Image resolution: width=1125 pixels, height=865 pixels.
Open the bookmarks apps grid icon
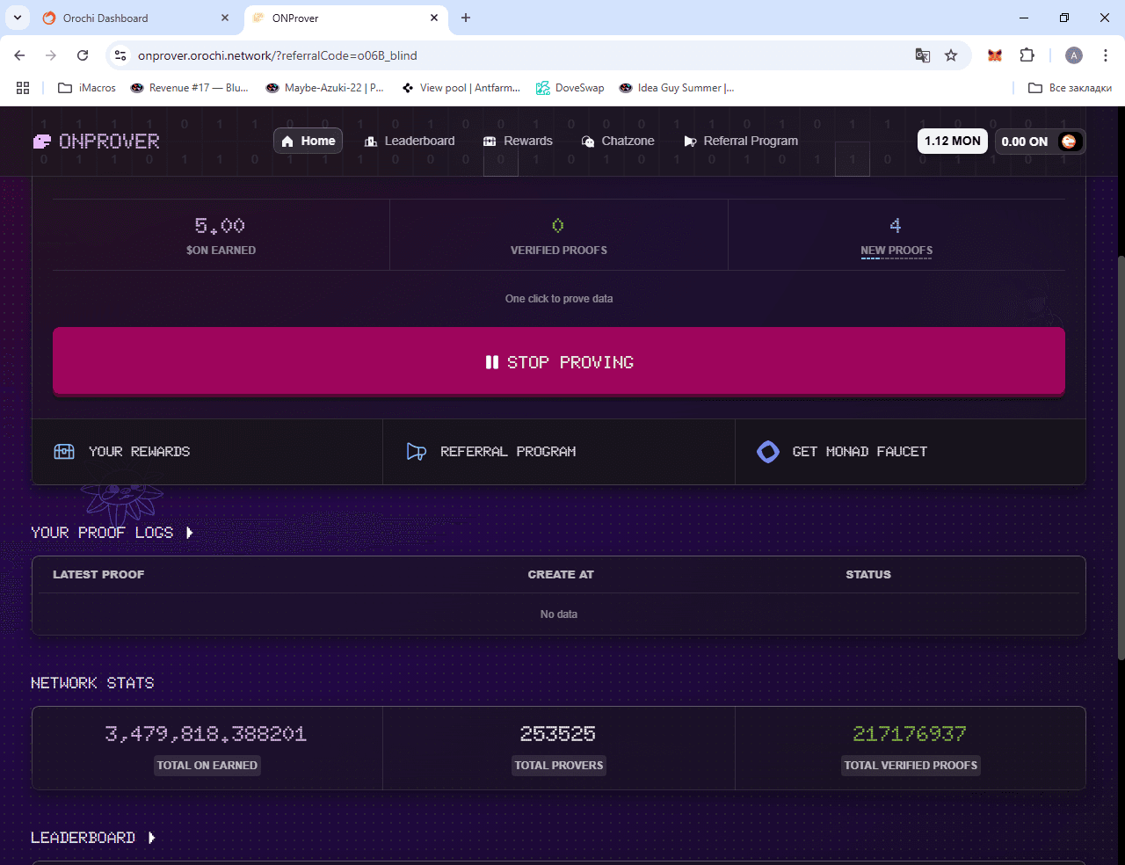(23, 88)
